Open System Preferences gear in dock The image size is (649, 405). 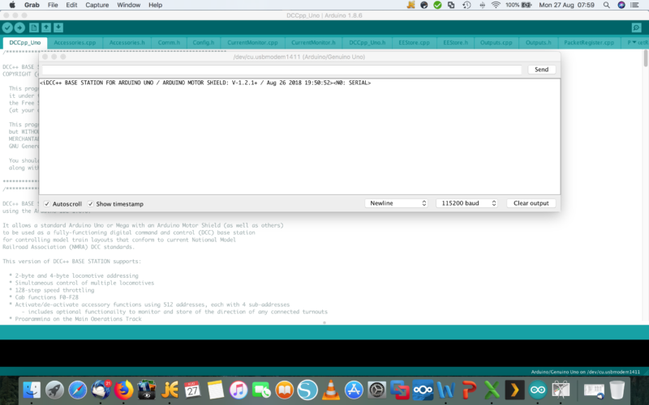(x=376, y=390)
